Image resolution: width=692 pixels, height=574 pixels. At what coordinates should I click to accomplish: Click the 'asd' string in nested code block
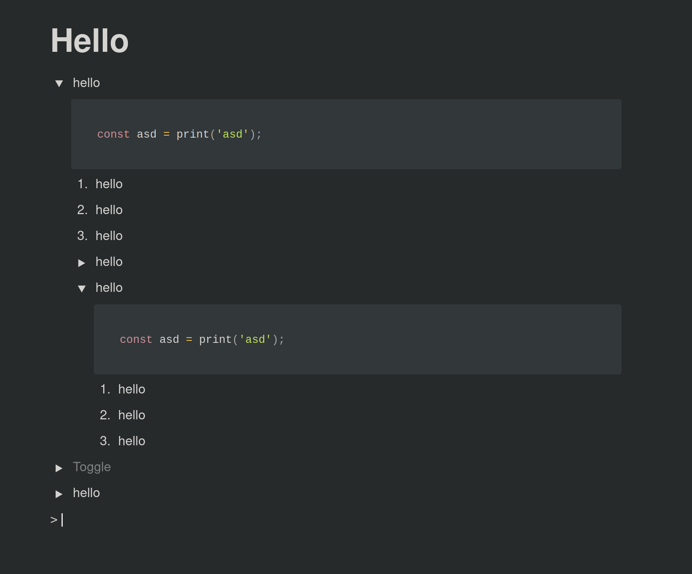click(x=255, y=339)
